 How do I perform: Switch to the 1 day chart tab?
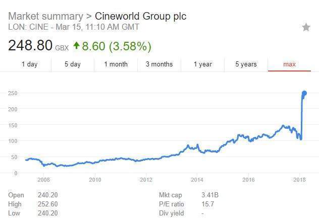tap(29, 64)
